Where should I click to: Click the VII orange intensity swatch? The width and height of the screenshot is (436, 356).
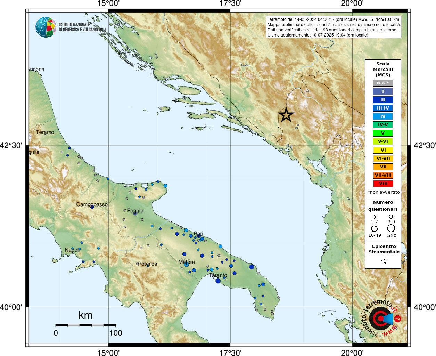[383, 167]
